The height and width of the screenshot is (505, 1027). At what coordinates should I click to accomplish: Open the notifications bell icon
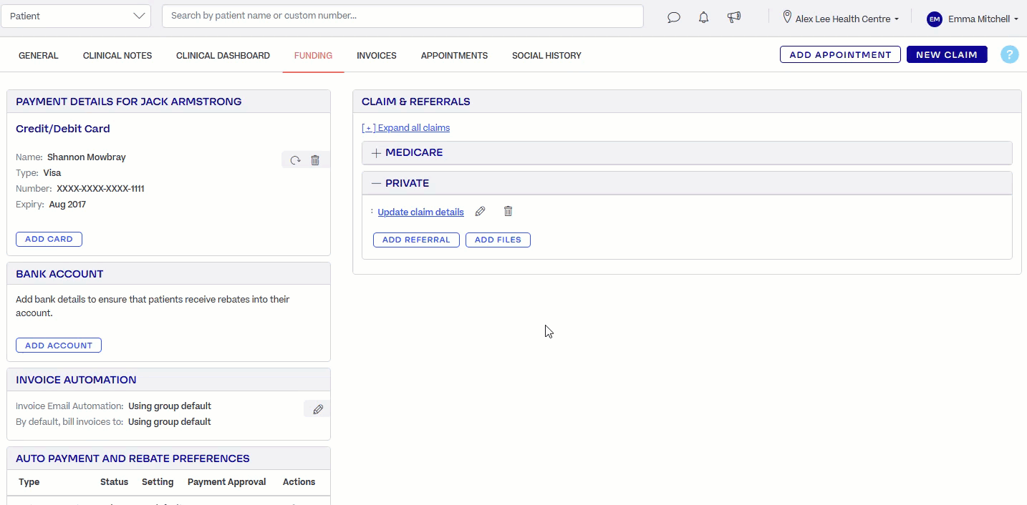click(703, 17)
